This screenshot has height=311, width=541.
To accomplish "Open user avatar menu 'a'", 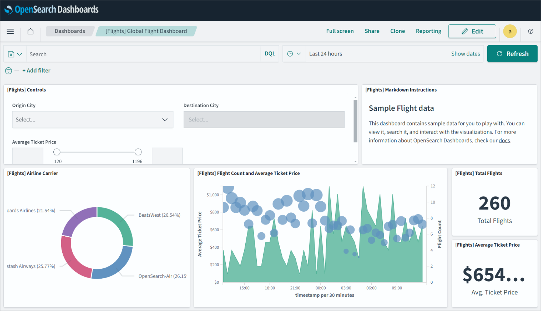I will pos(510,31).
